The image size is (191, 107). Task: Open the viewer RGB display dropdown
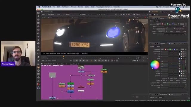pos(59,14)
